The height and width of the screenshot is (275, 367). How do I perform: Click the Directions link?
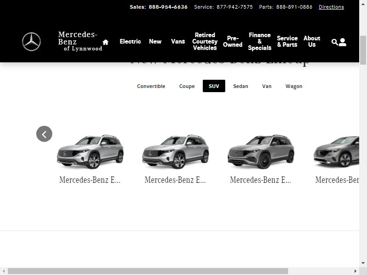pyautogui.click(x=331, y=7)
